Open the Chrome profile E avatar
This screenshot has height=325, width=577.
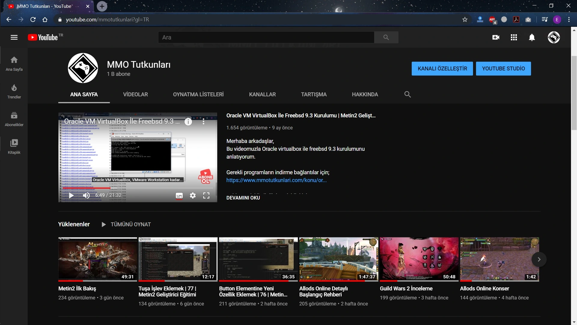point(557,20)
